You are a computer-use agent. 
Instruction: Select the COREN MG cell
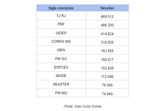61,42
